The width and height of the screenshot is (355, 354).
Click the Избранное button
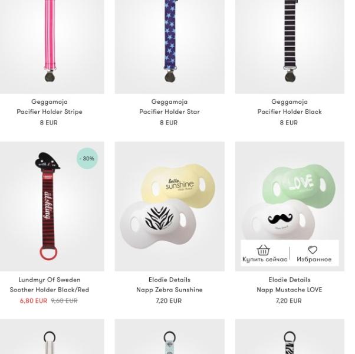coord(314,253)
